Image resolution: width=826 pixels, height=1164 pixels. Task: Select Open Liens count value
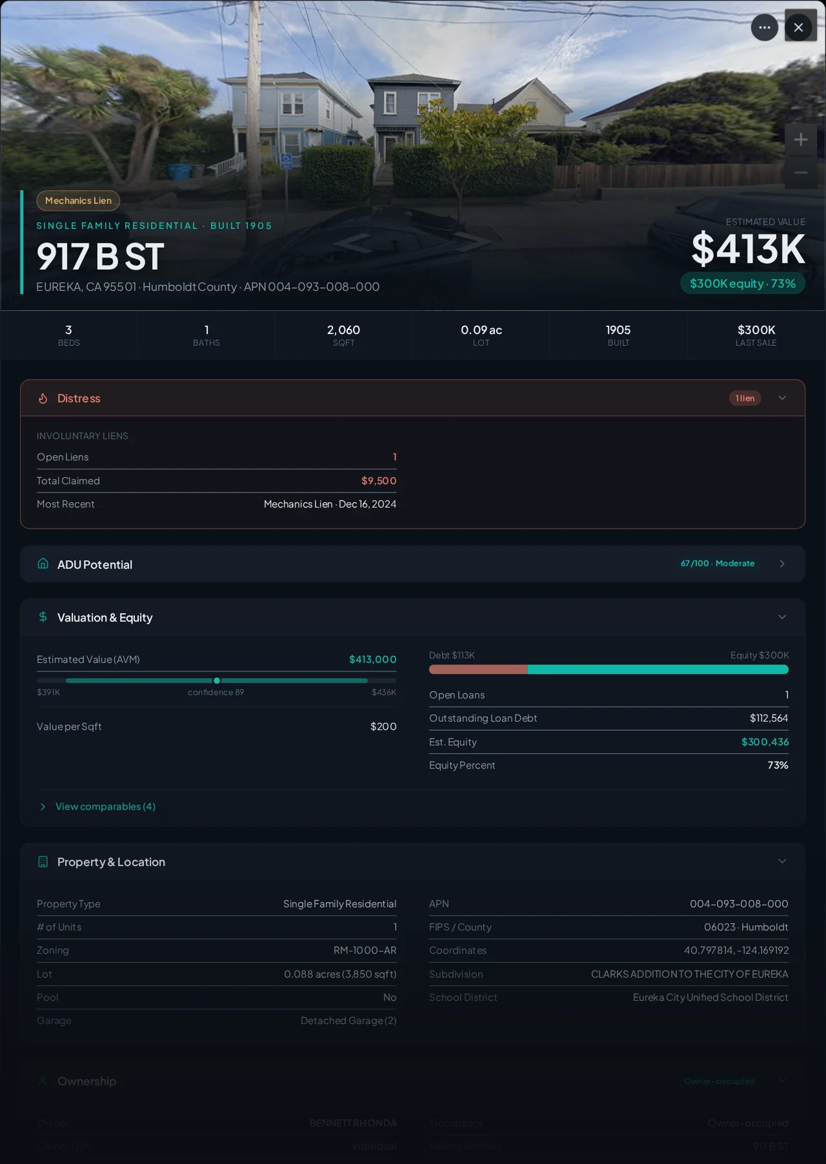pyautogui.click(x=395, y=457)
